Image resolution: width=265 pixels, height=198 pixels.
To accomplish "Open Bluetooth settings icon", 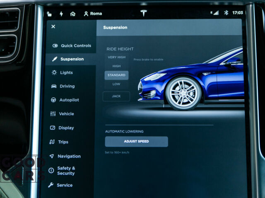I will 226,13.
